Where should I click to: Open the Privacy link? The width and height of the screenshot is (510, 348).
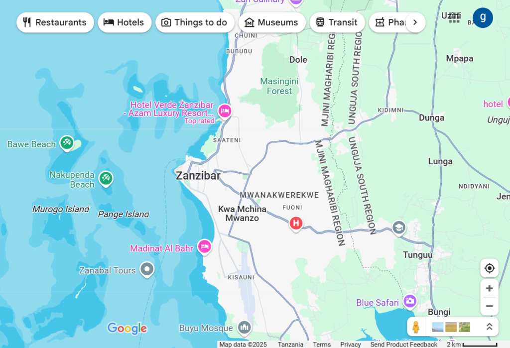(x=350, y=345)
